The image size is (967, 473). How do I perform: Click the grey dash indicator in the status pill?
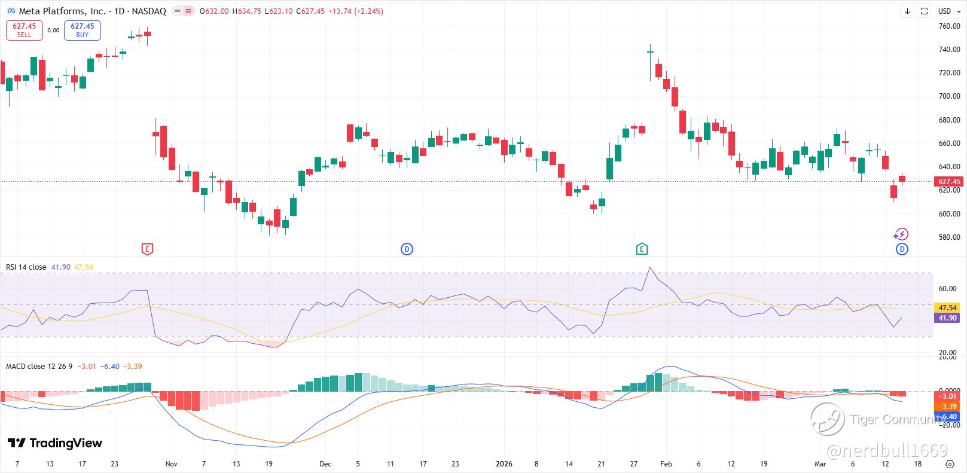(178, 11)
